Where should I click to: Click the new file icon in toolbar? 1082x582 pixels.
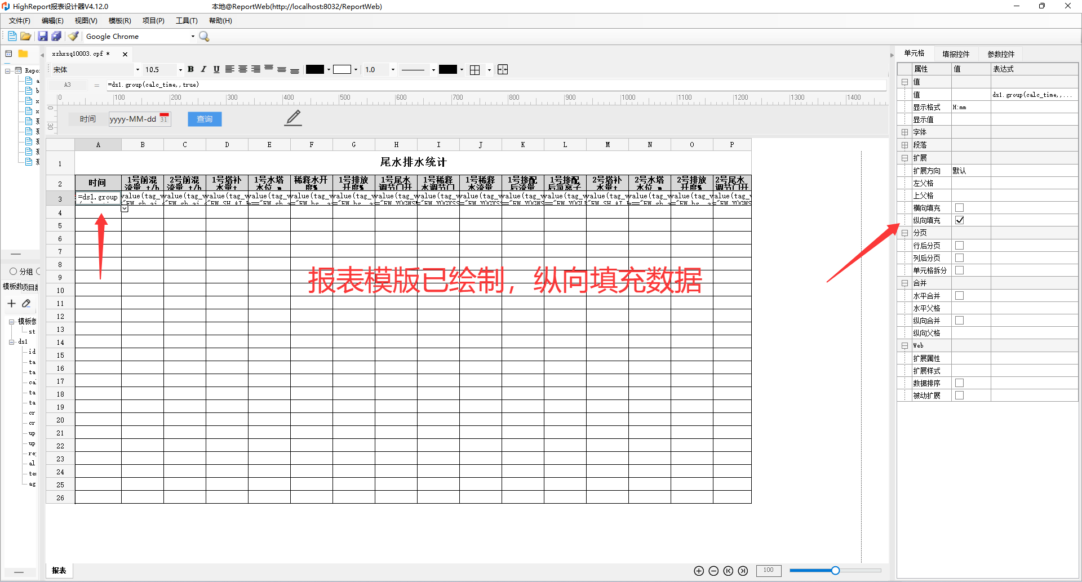click(12, 36)
